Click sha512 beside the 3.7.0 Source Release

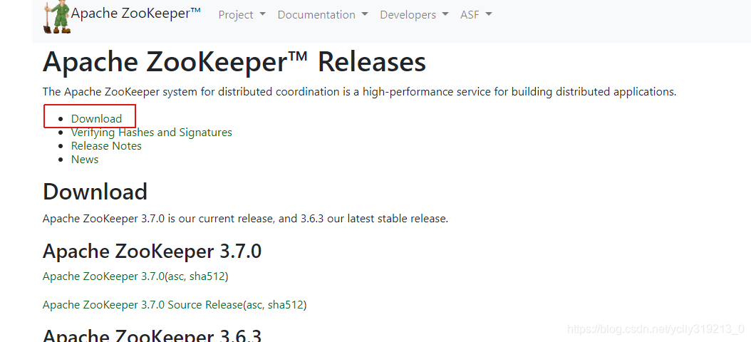tap(286, 305)
